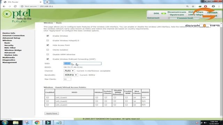The width and height of the screenshot is (223, 125).
Task: Open the Chrome profile avatar icon
Action: (213, 6)
